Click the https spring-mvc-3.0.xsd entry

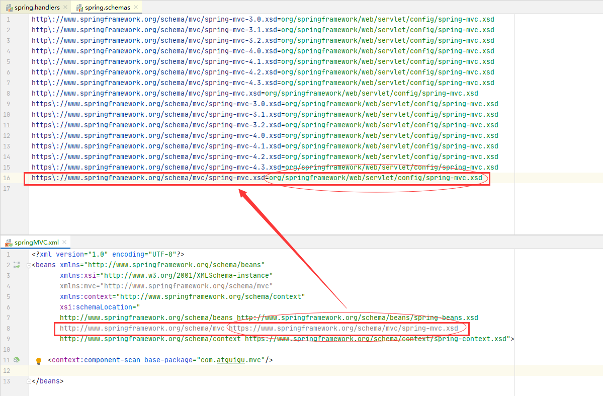coord(265,104)
